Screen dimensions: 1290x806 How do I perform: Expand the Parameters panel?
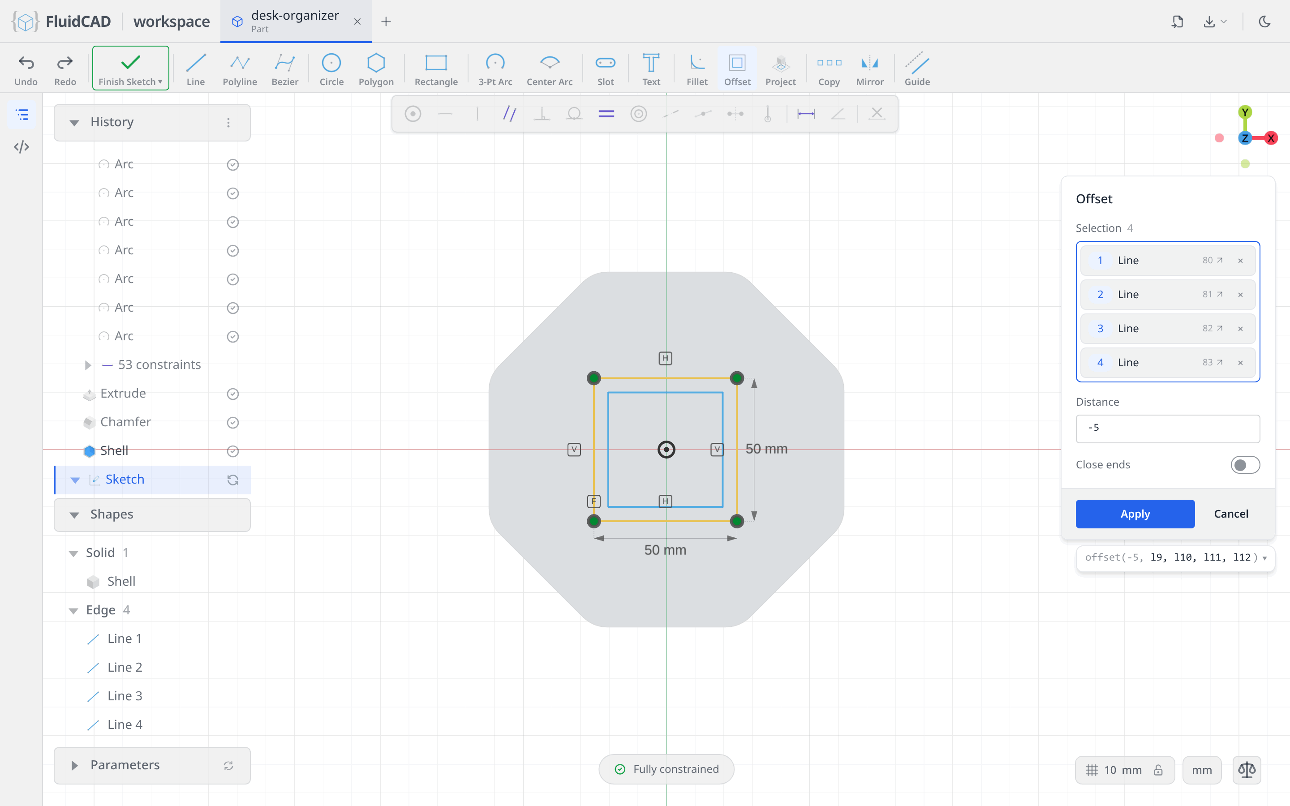[74, 766]
